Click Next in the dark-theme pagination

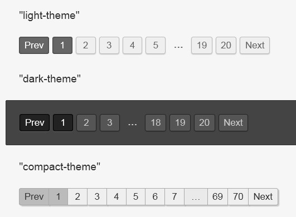234,122
